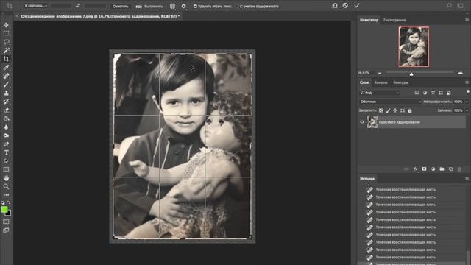
Task: Select the Eraser tool
Action: coord(6,110)
